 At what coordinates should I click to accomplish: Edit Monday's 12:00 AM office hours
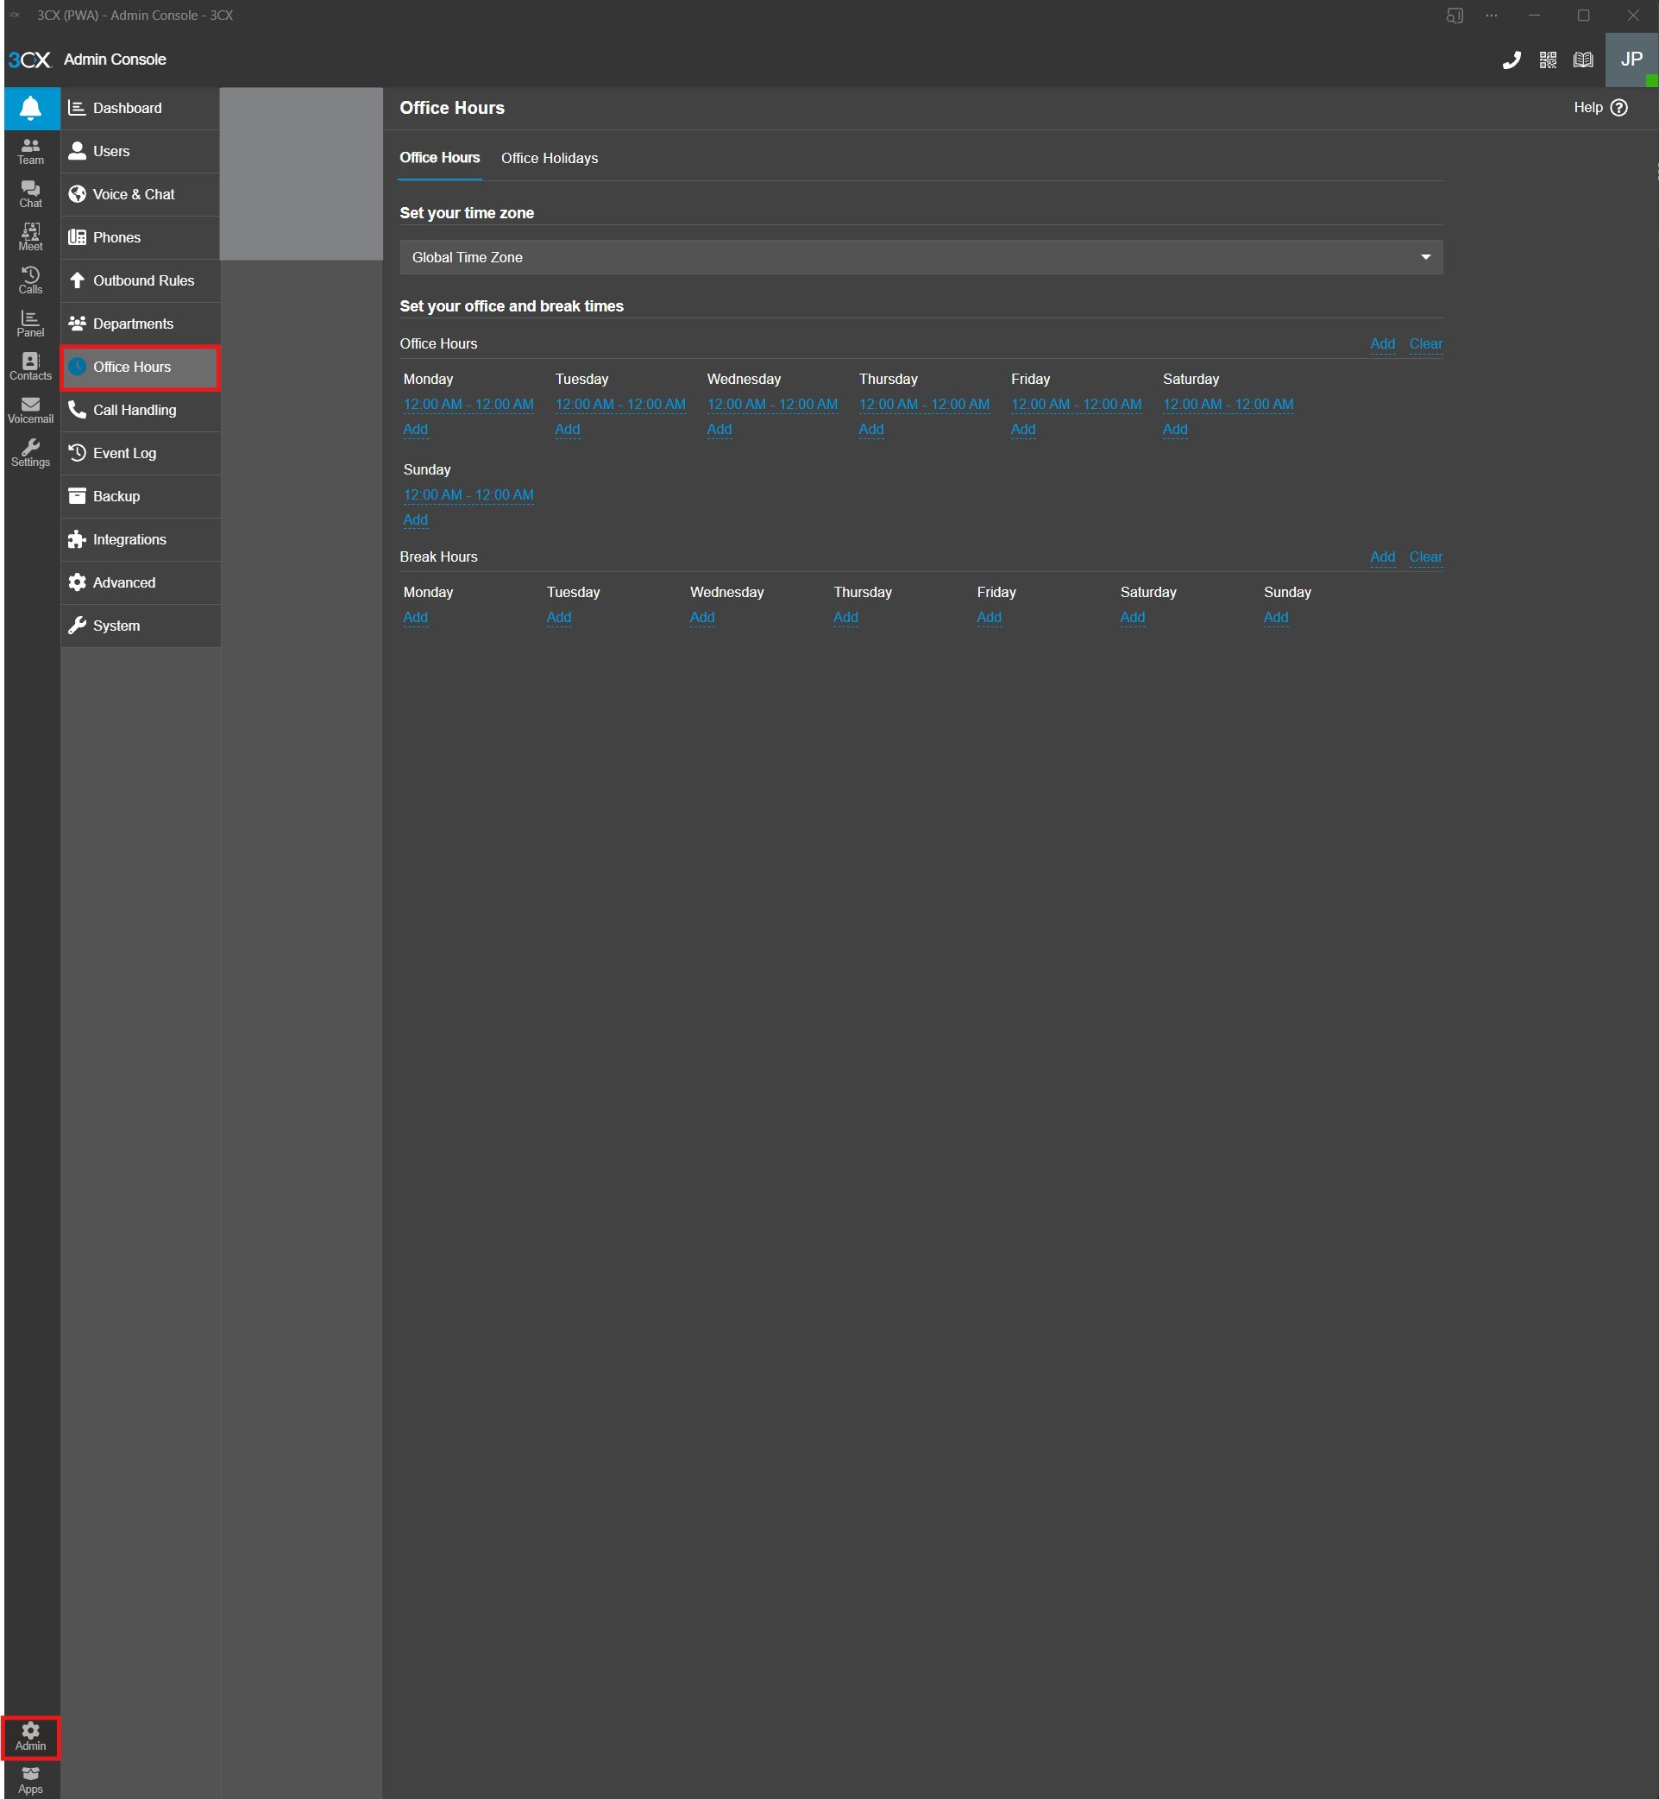tap(468, 404)
